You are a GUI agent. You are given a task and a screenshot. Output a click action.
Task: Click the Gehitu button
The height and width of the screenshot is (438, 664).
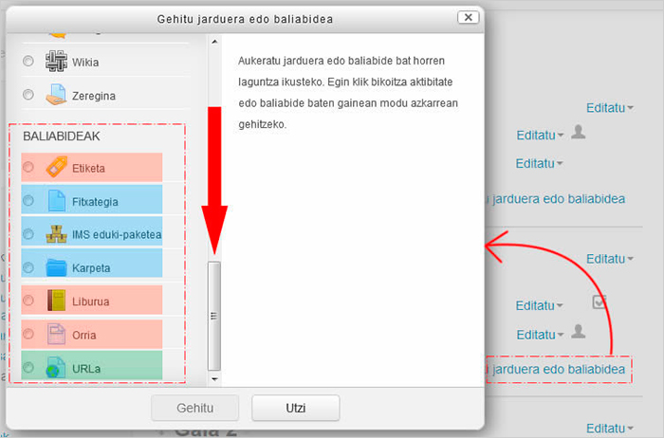(194, 409)
